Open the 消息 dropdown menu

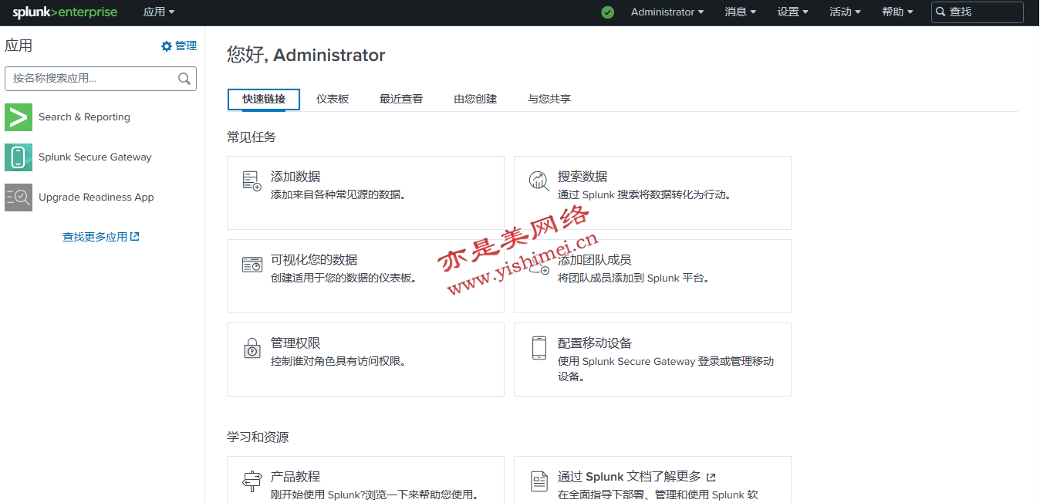click(740, 12)
